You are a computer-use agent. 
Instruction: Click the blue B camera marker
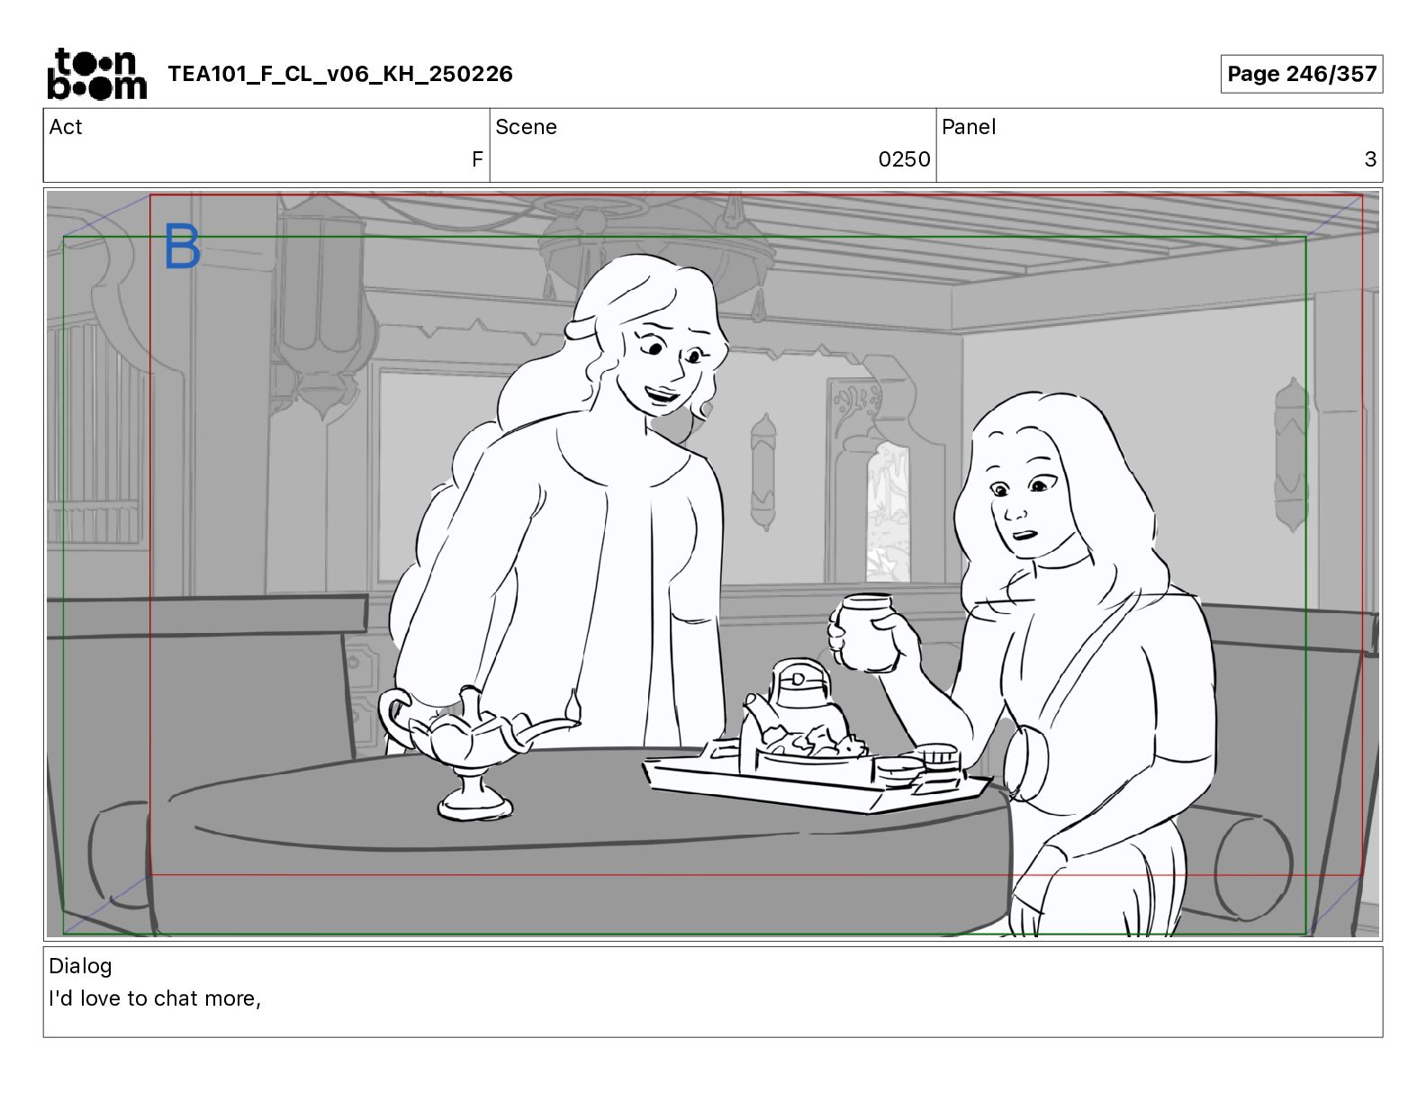(x=182, y=247)
